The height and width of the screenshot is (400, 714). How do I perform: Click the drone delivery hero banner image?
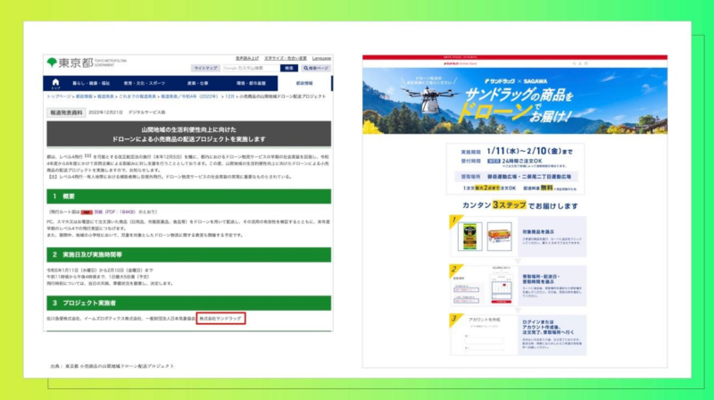pyautogui.click(x=515, y=101)
